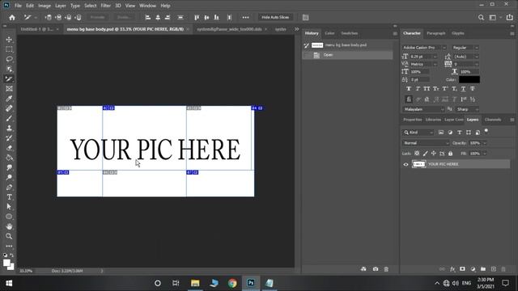518x291 pixels.
Task: Toggle Faux Bold in Character panel
Action: [x=409, y=89]
